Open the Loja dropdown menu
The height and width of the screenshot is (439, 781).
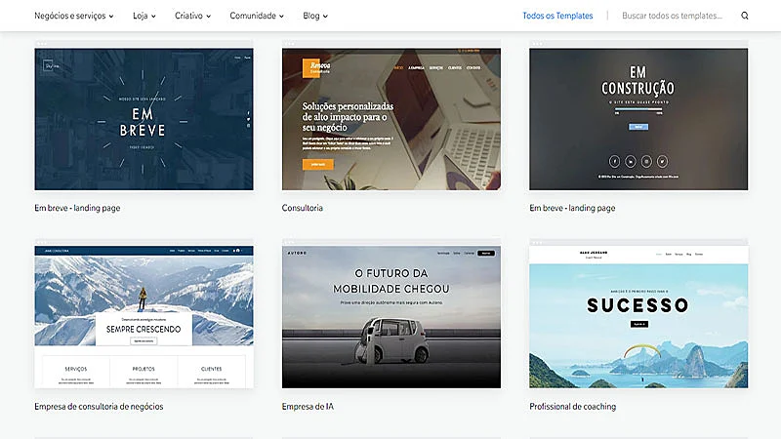(x=144, y=16)
